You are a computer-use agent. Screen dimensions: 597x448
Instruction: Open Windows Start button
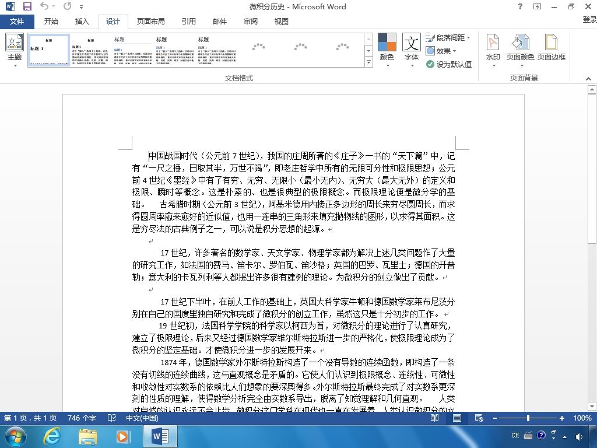point(16,436)
